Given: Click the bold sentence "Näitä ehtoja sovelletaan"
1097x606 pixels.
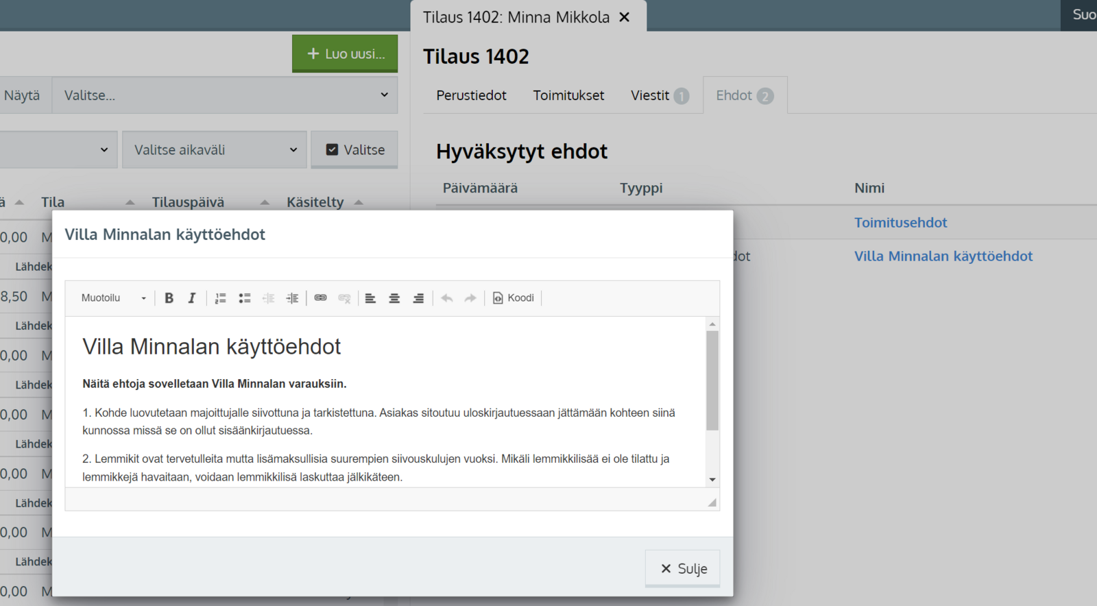Looking at the screenshot, I should coord(215,384).
